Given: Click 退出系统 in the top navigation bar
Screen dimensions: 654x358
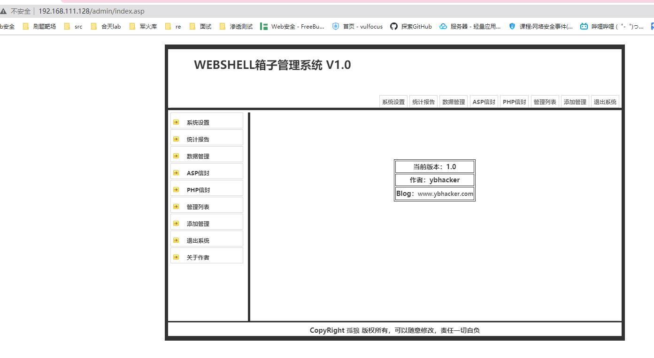Looking at the screenshot, I should click(x=605, y=102).
